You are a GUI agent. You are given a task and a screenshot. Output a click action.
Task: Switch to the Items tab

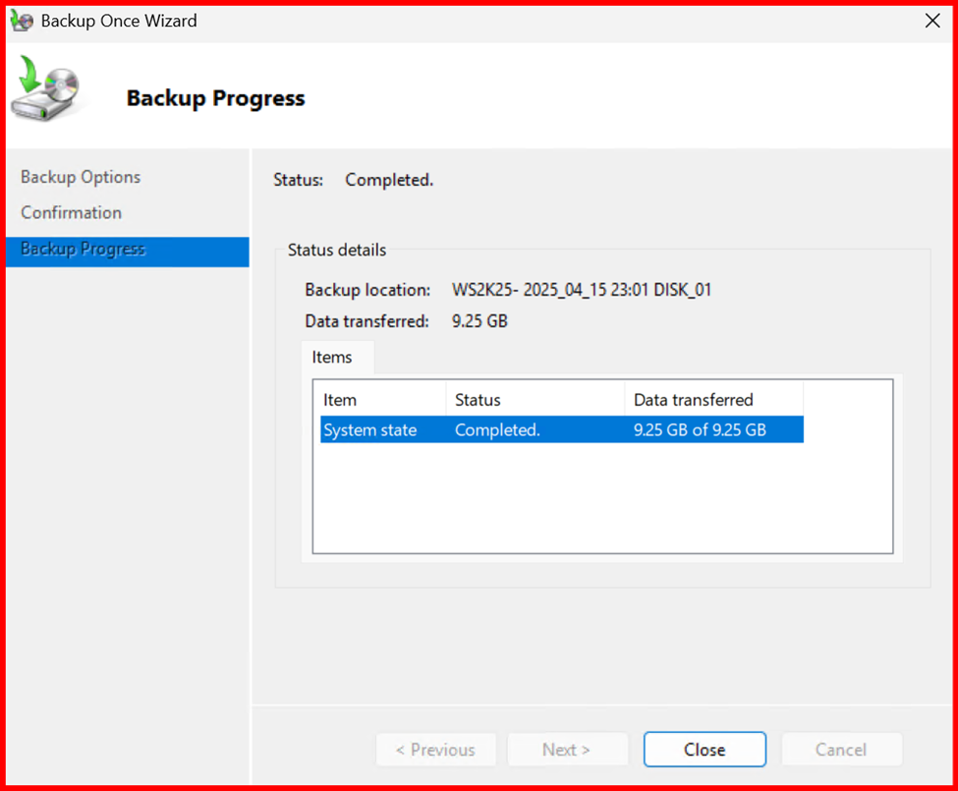(x=332, y=358)
